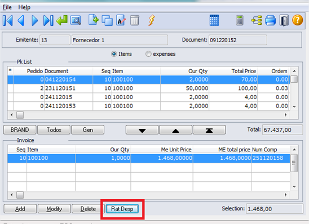Viewport: 309px width, 224px height.
Task: Exit via the door icon
Action: pyautogui.click(x=284, y=20)
